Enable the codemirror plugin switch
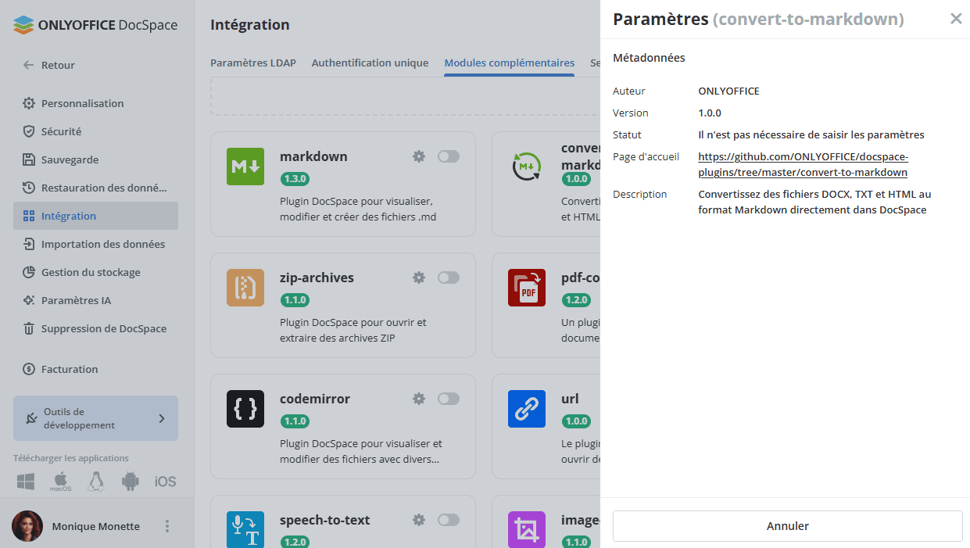Viewport: 970px width, 548px height. coord(449,399)
